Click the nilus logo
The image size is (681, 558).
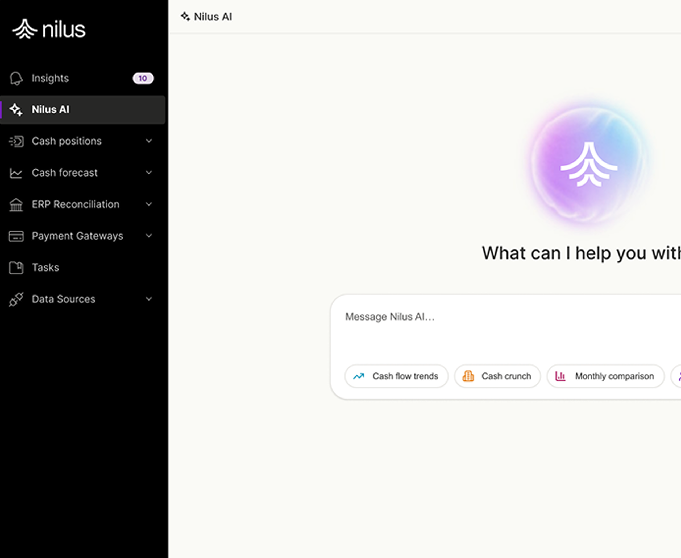(49, 29)
